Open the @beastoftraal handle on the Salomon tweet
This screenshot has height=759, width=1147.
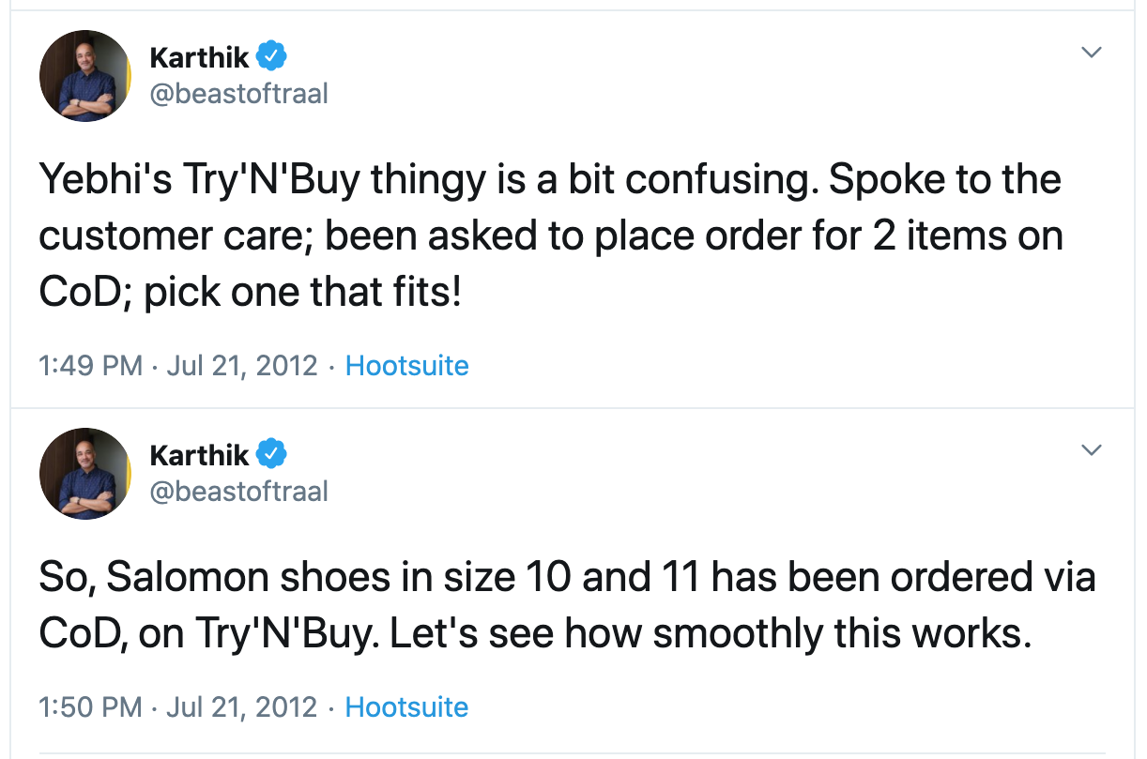pyautogui.click(x=238, y=492)
